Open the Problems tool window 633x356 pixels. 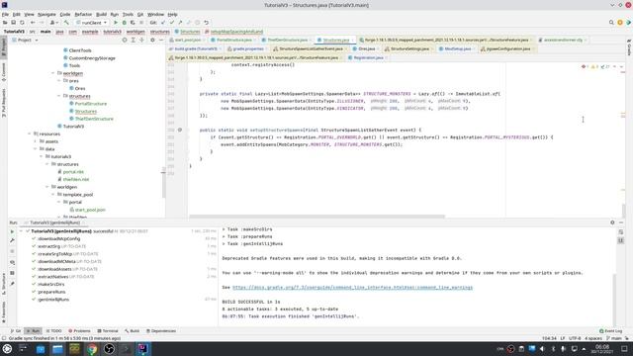(79, 331)
